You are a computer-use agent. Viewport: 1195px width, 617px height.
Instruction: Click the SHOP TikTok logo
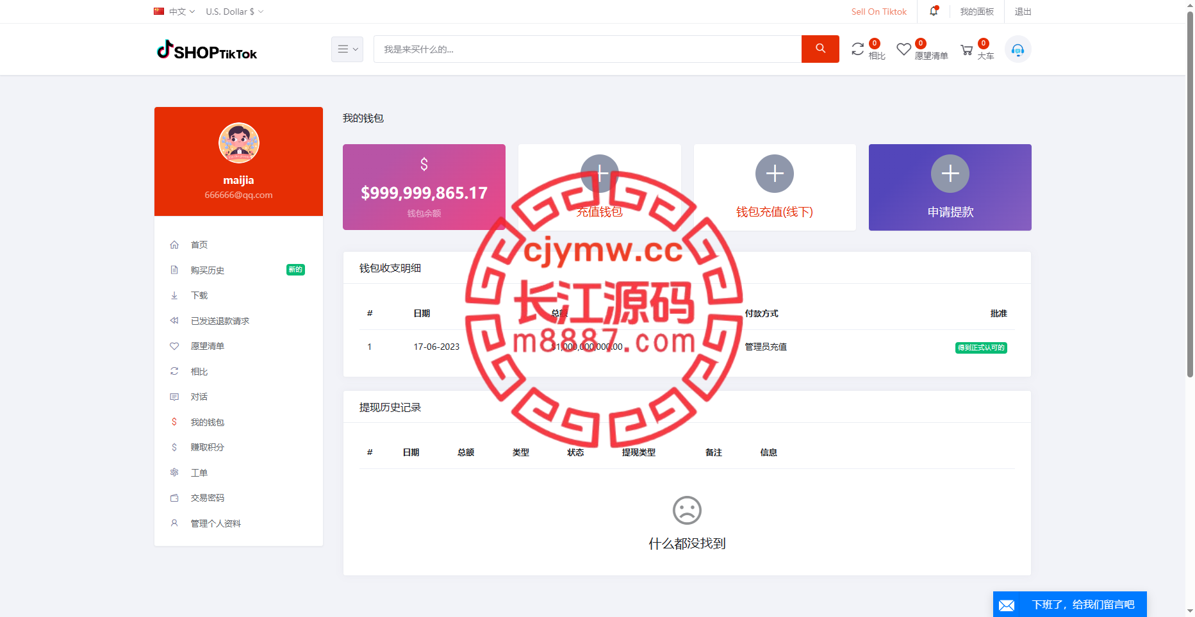(207, 50)
